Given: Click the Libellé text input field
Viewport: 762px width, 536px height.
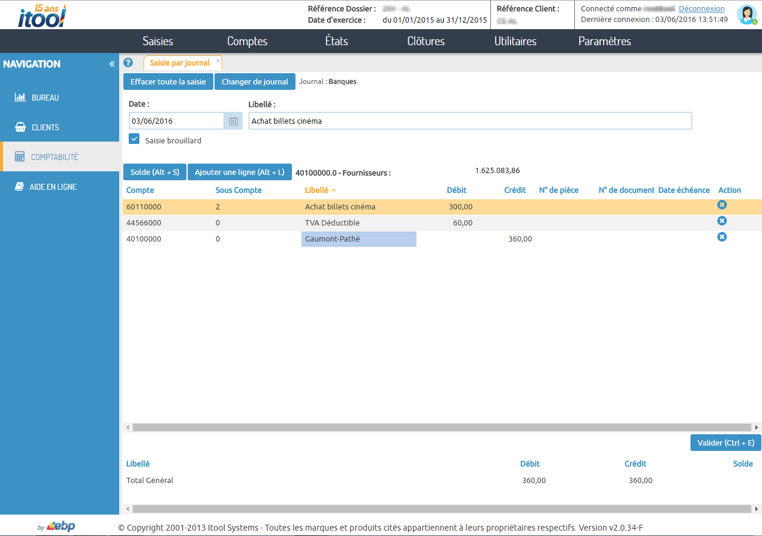Looking at the screenshot, I should (469, 121).
